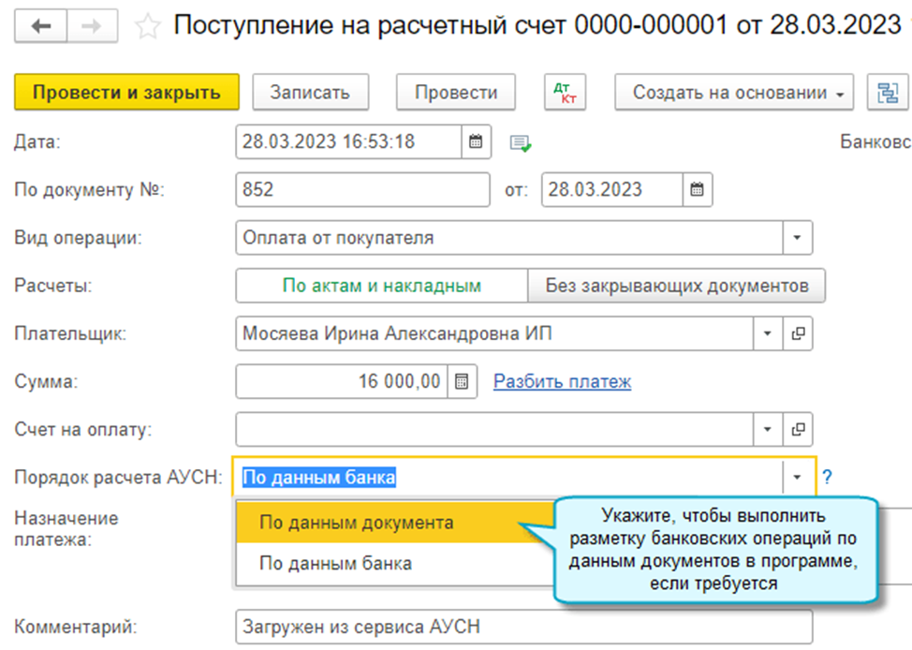Open Плательщик record with open-form icon
Screen dimensions: 912x650
(799, 333)
